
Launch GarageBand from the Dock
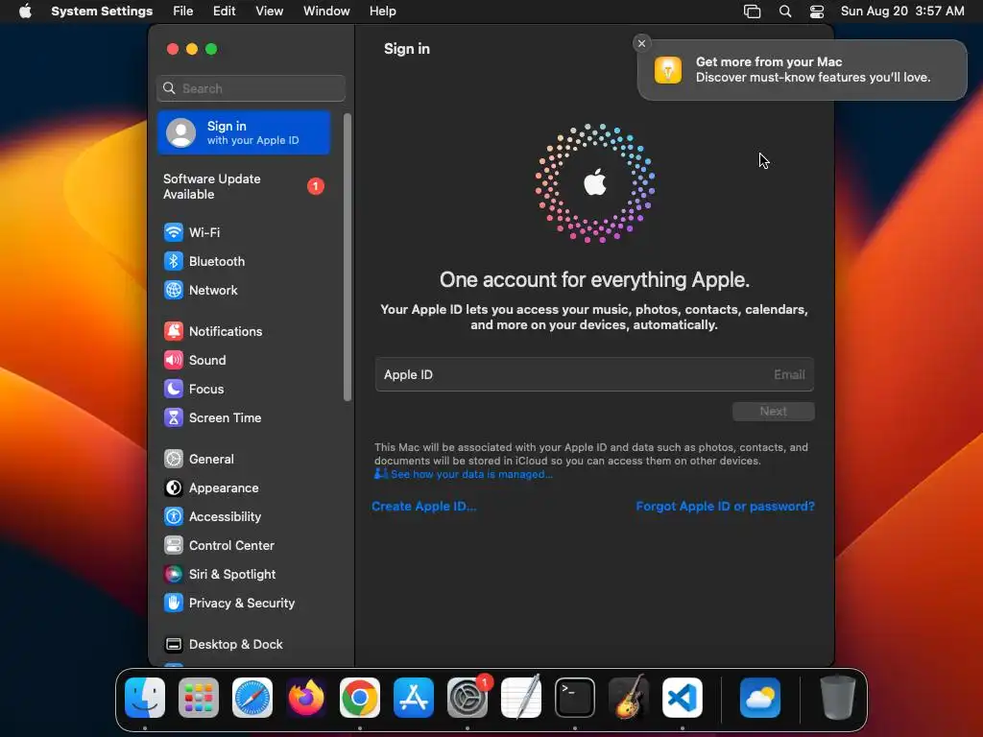coord(629,698)
